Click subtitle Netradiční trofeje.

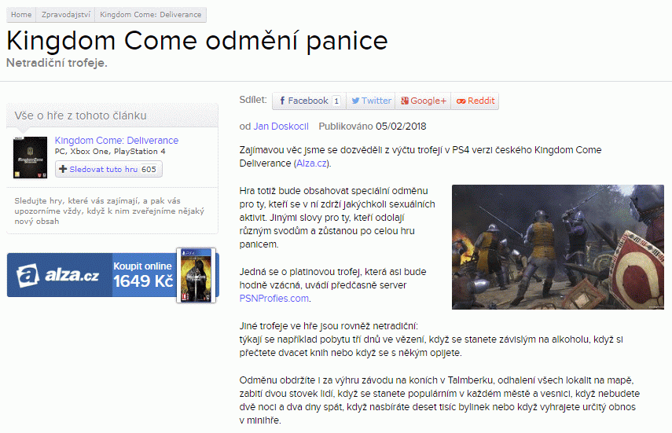pyautogui.click(x=57, y=63)
